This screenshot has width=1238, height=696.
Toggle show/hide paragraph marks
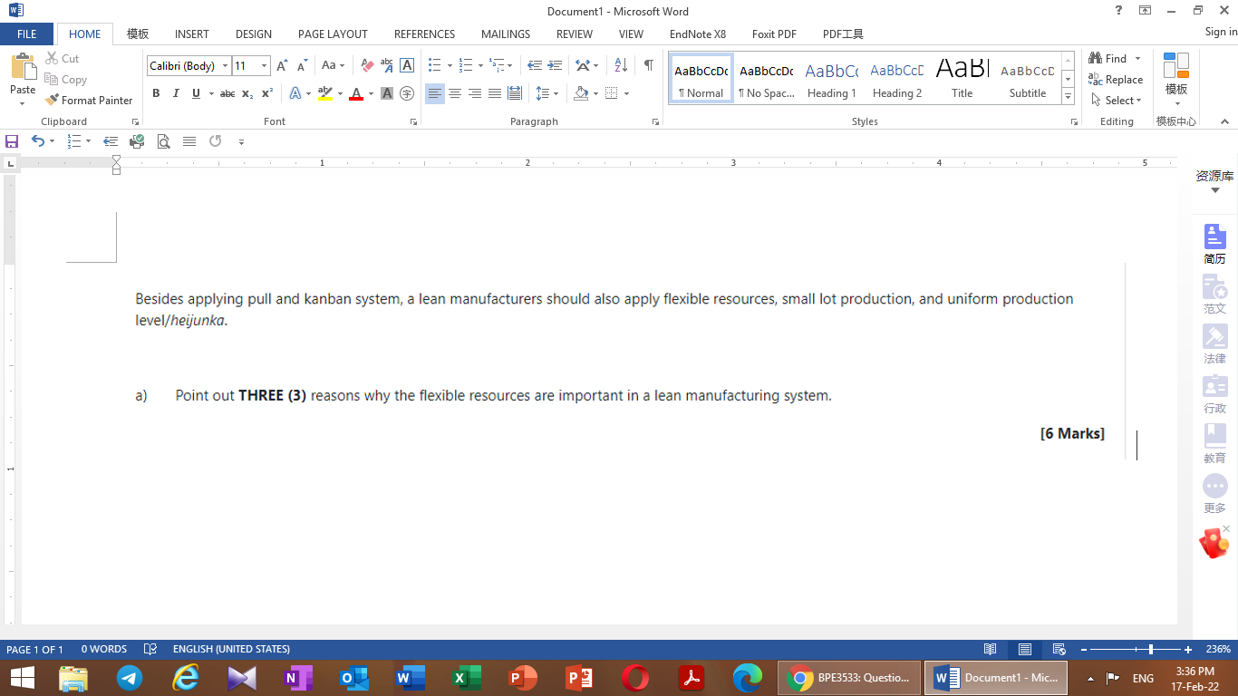[x=646, y=65]
